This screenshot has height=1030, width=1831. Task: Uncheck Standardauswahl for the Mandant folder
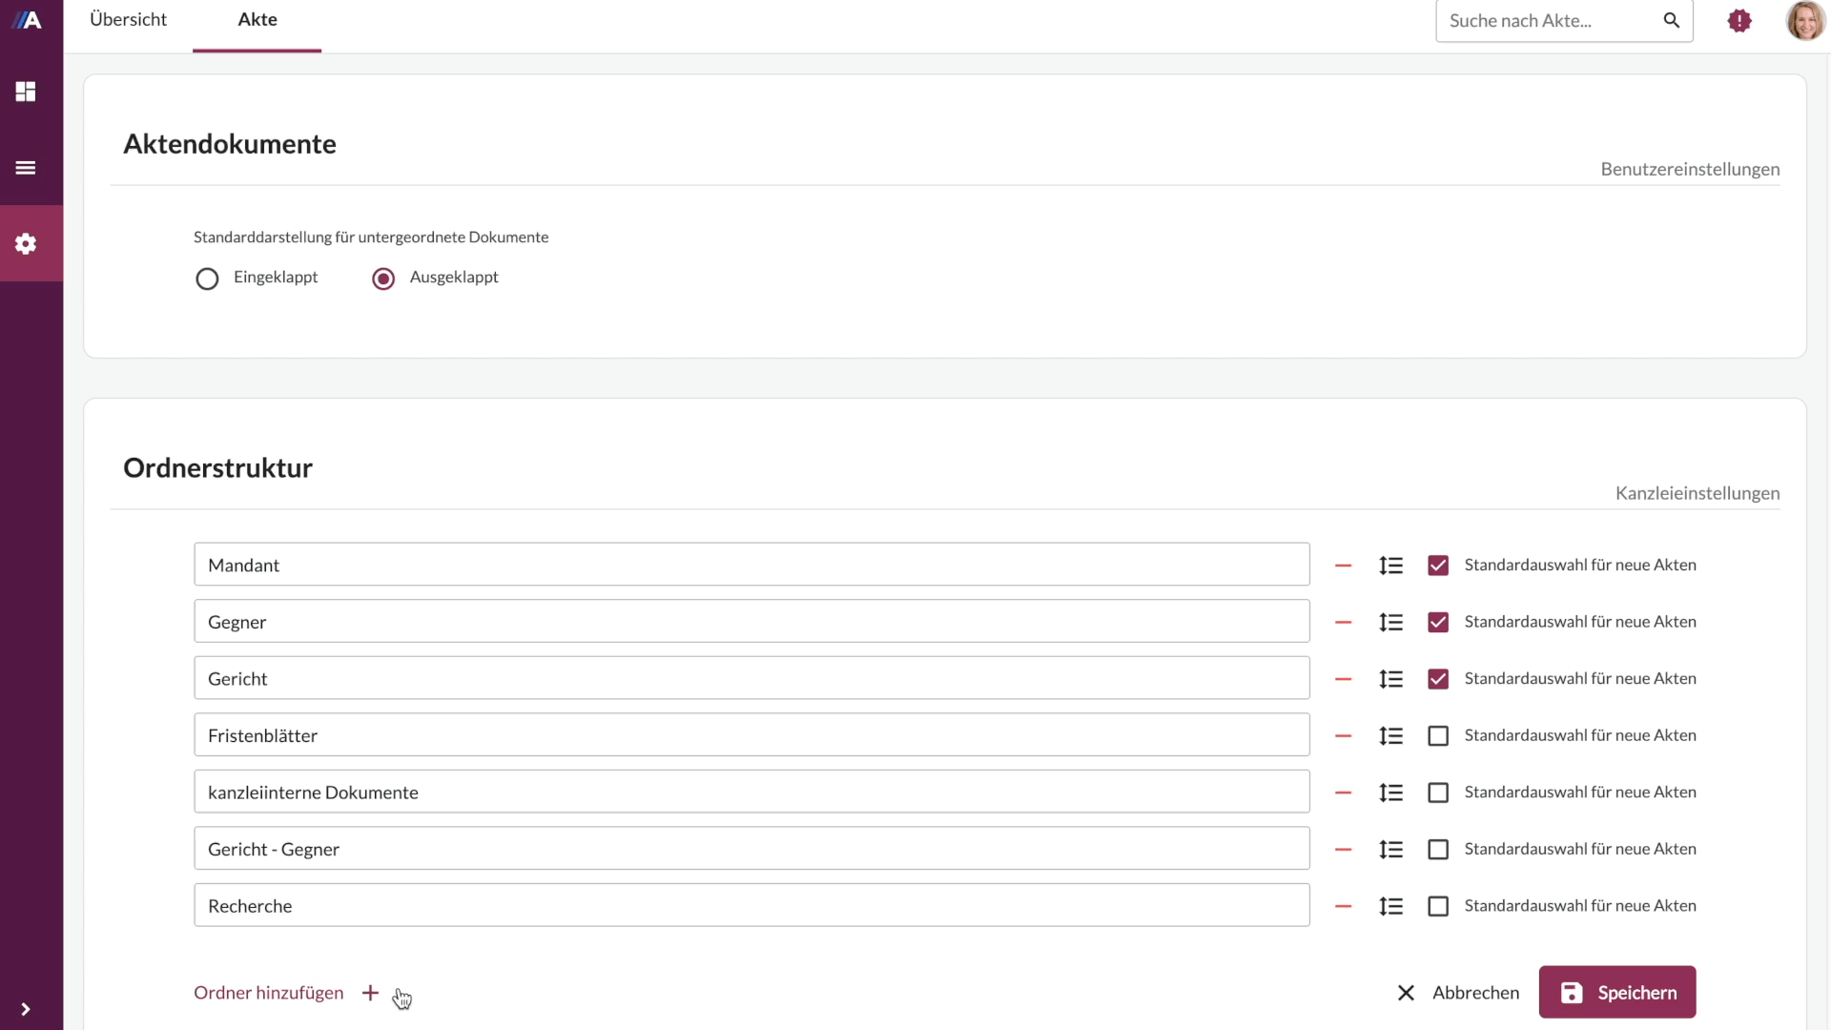(x=1438, y=566)
